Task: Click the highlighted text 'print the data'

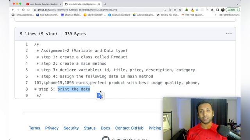Action: pos(74,89)
